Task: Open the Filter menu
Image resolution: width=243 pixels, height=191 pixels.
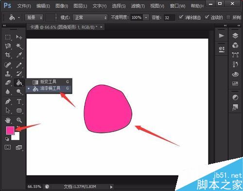Action: pos(138,6)
